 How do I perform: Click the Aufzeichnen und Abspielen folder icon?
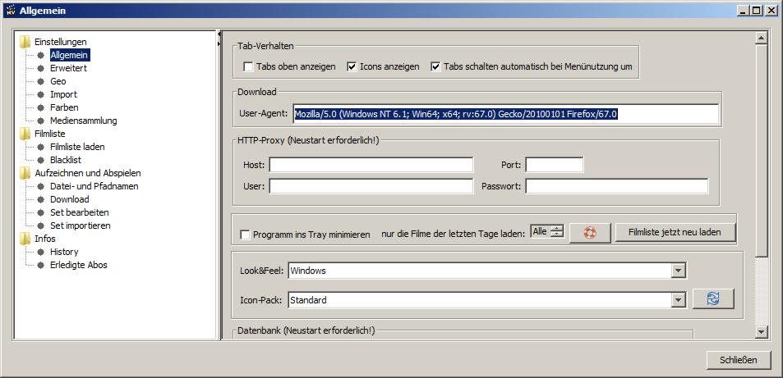point(25,173)
